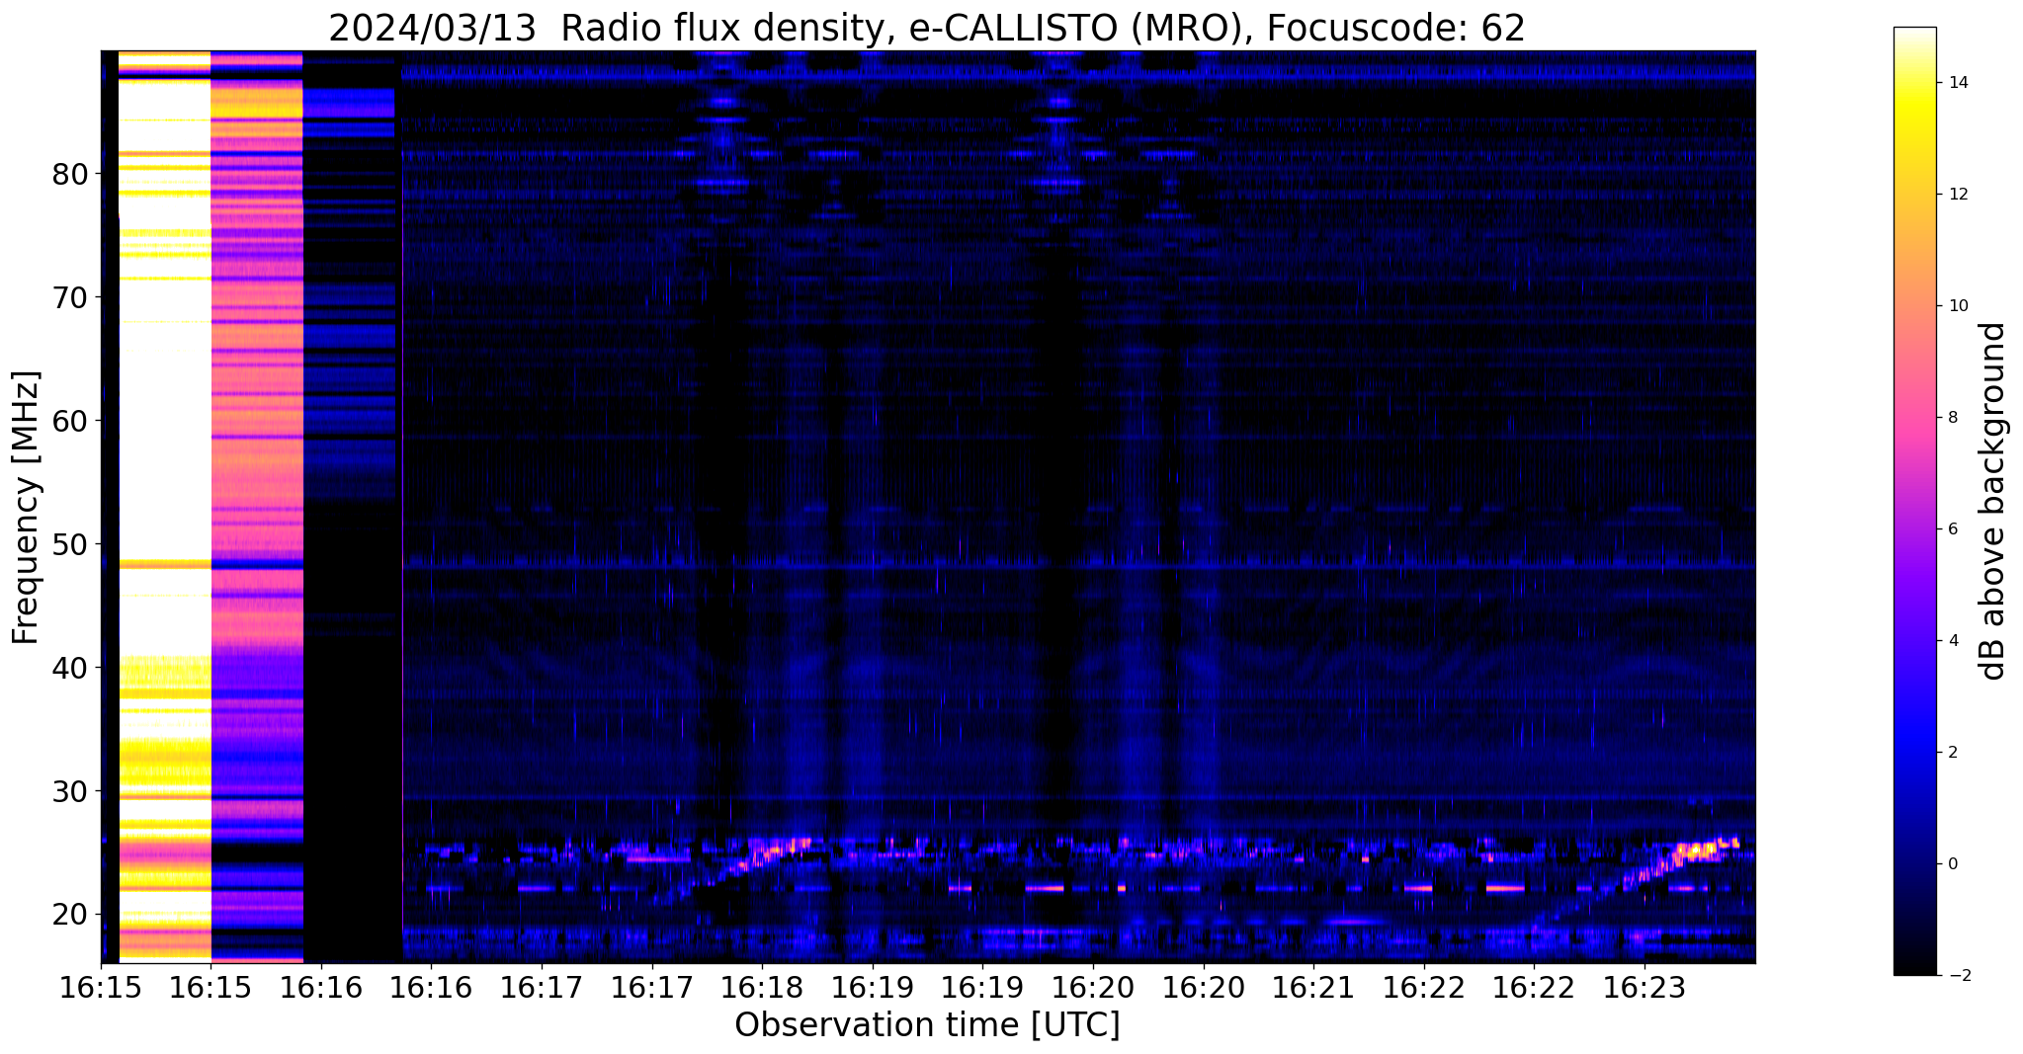The width and height of the screenshot is (2023, 1054).
Task: Click the colorbar tick labeled 0
Action: [1952, 864]
